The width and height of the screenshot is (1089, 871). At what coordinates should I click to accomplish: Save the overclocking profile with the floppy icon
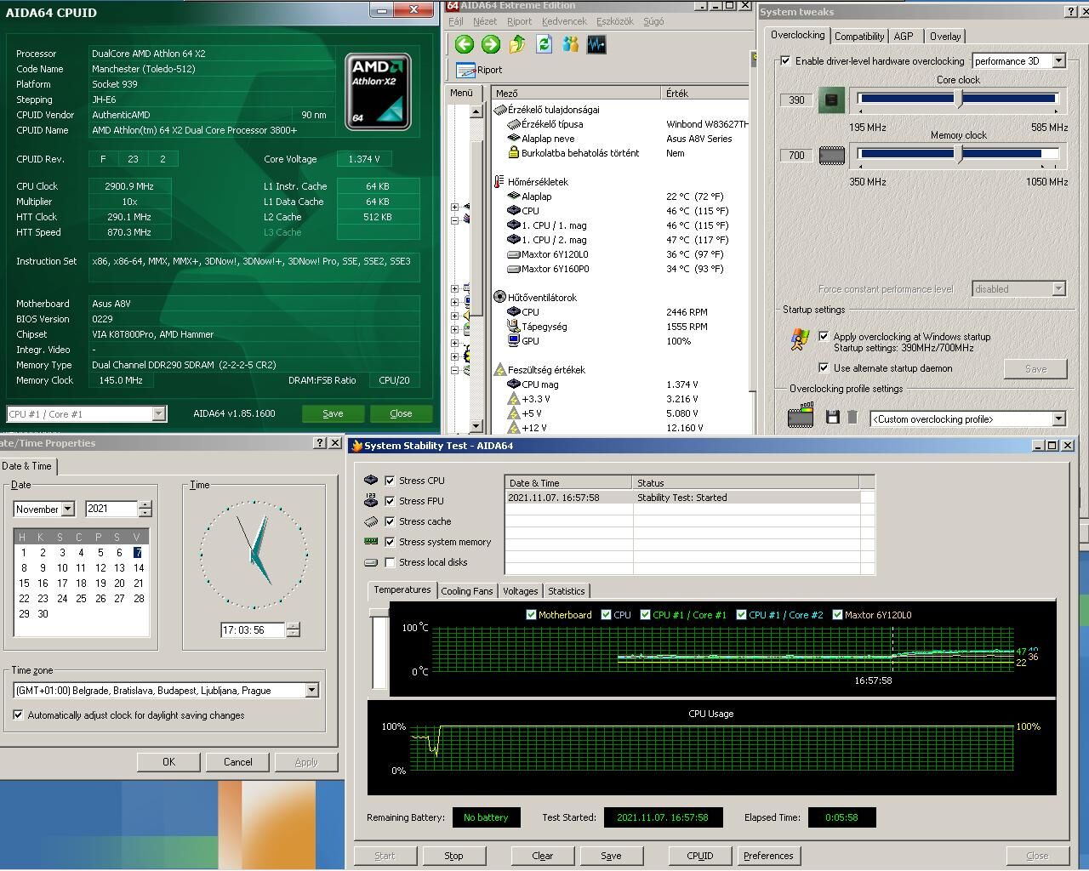pyautogui.click(x=833, y=417)
